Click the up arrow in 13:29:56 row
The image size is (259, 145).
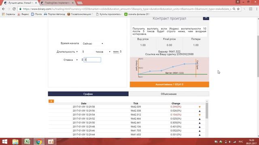coord(200,111)
